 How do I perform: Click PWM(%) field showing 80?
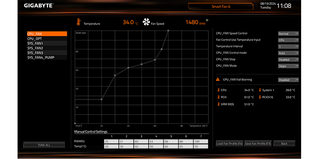pos(186,142)
